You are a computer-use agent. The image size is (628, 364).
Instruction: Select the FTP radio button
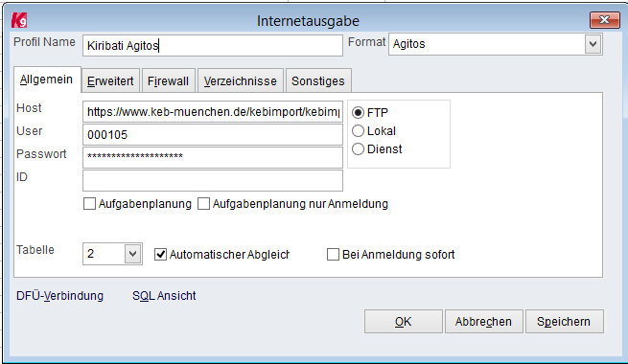point(358,113)
